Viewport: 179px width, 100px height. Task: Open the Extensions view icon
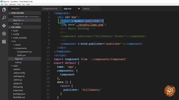[4, 42]
